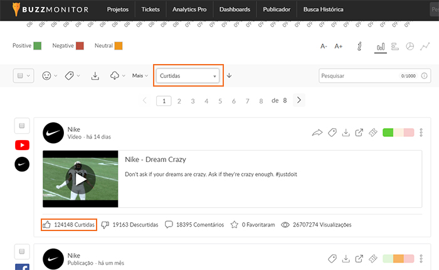Click the Pesquisar search field

point(359,75)
